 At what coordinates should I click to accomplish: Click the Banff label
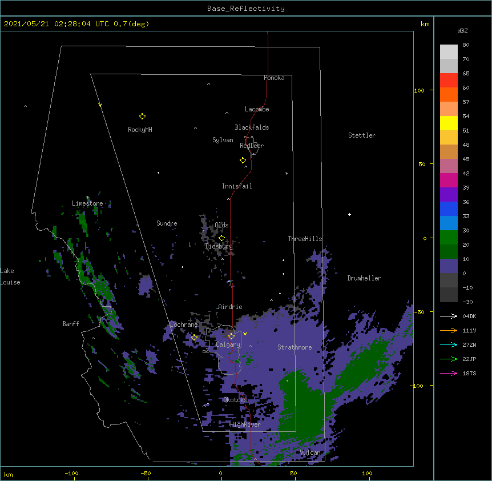(71, 324)
